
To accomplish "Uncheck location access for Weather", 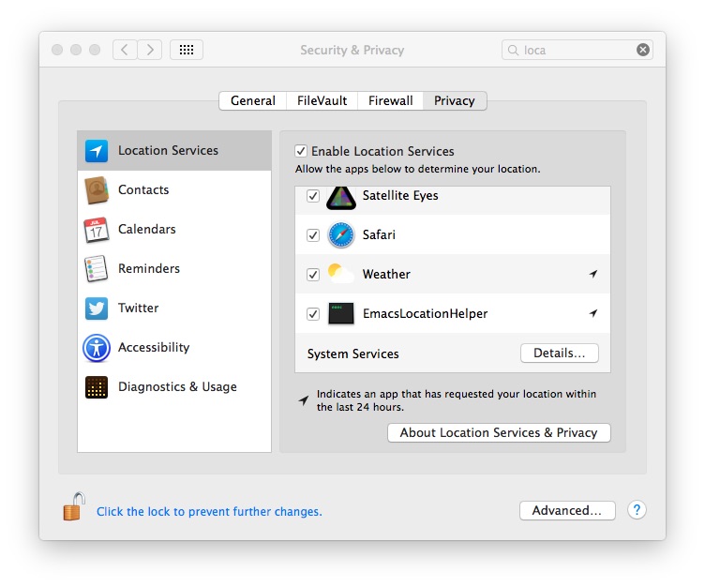I will 313,275.
